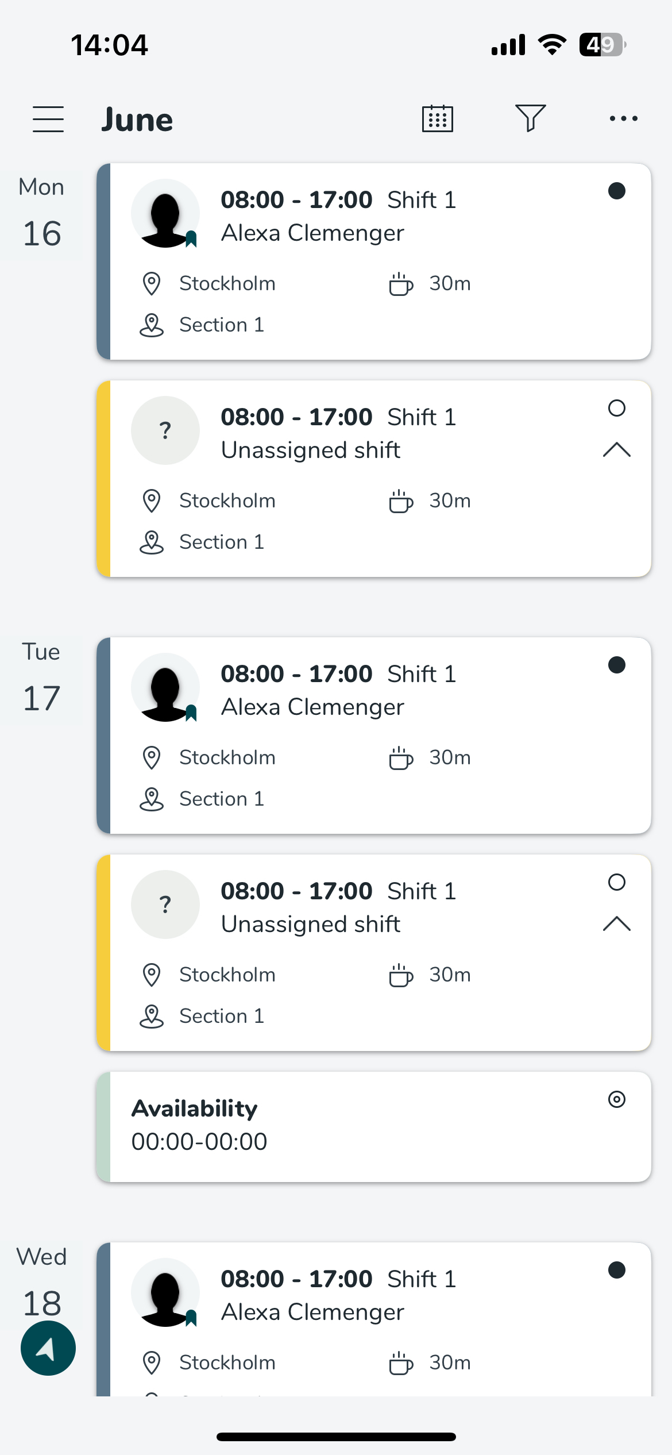
Task: Tap the yellow color bar on Monday's unassigned shift
Action: [103, 479]
